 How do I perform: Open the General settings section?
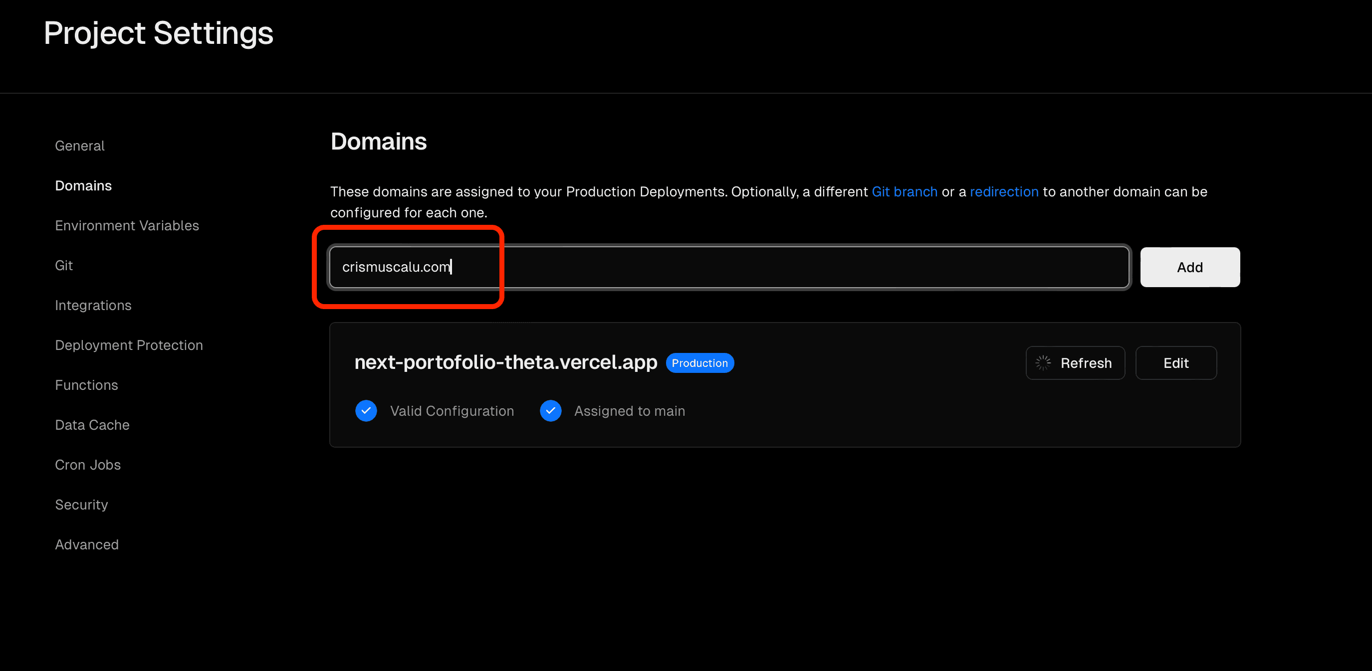pos(79,146)
